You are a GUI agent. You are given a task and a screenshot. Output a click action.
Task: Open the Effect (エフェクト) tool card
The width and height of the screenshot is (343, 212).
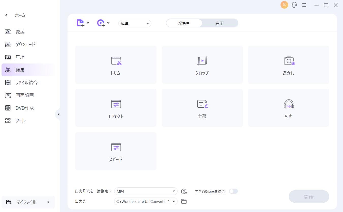point(116,108)
